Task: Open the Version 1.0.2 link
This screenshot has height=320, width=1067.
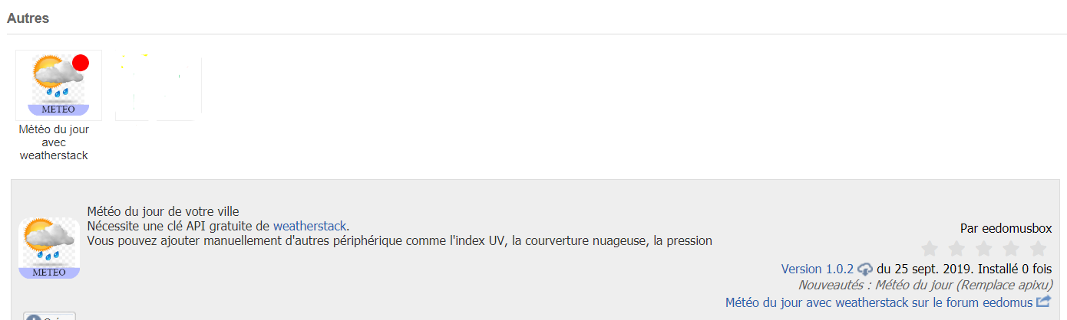Action: tap(817, 269)
